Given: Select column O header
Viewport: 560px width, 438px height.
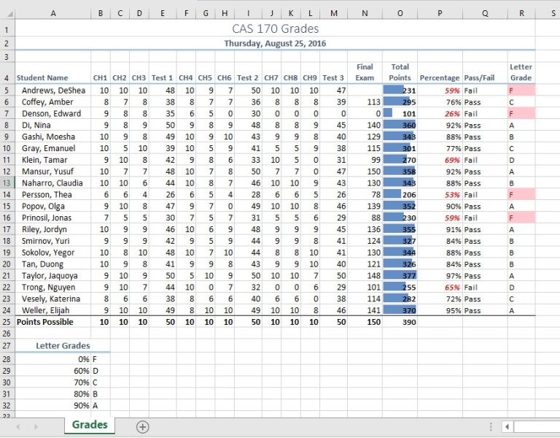Looking at the screenshot, I should pyautogui.click(x=400, y=14).
